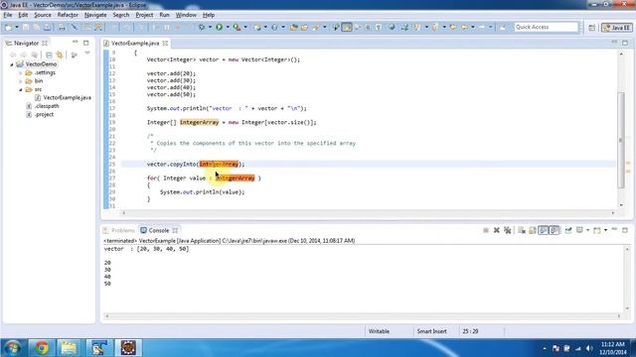Viewport: 636px width, 357px height.
Task: Click the Open Perspective icon
Action: click(592, 28)
